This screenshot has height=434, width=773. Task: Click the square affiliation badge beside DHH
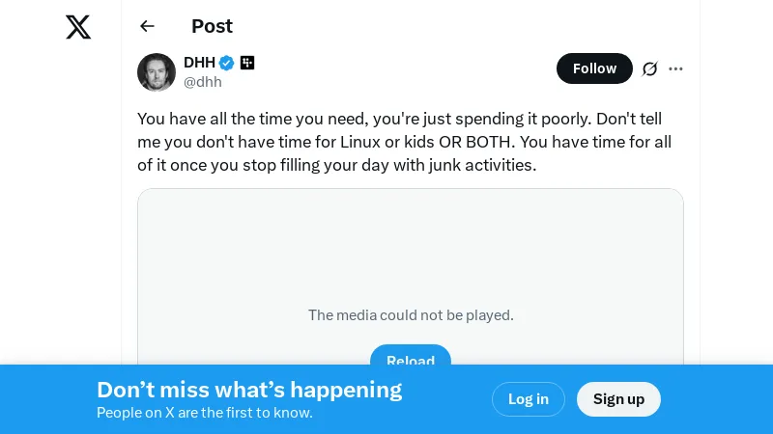(x=247, y=63)
